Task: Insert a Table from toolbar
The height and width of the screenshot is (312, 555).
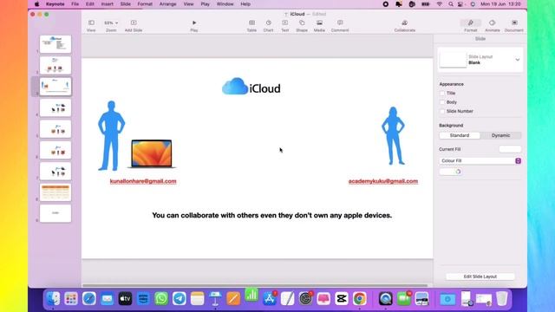Action: (251, 25)
